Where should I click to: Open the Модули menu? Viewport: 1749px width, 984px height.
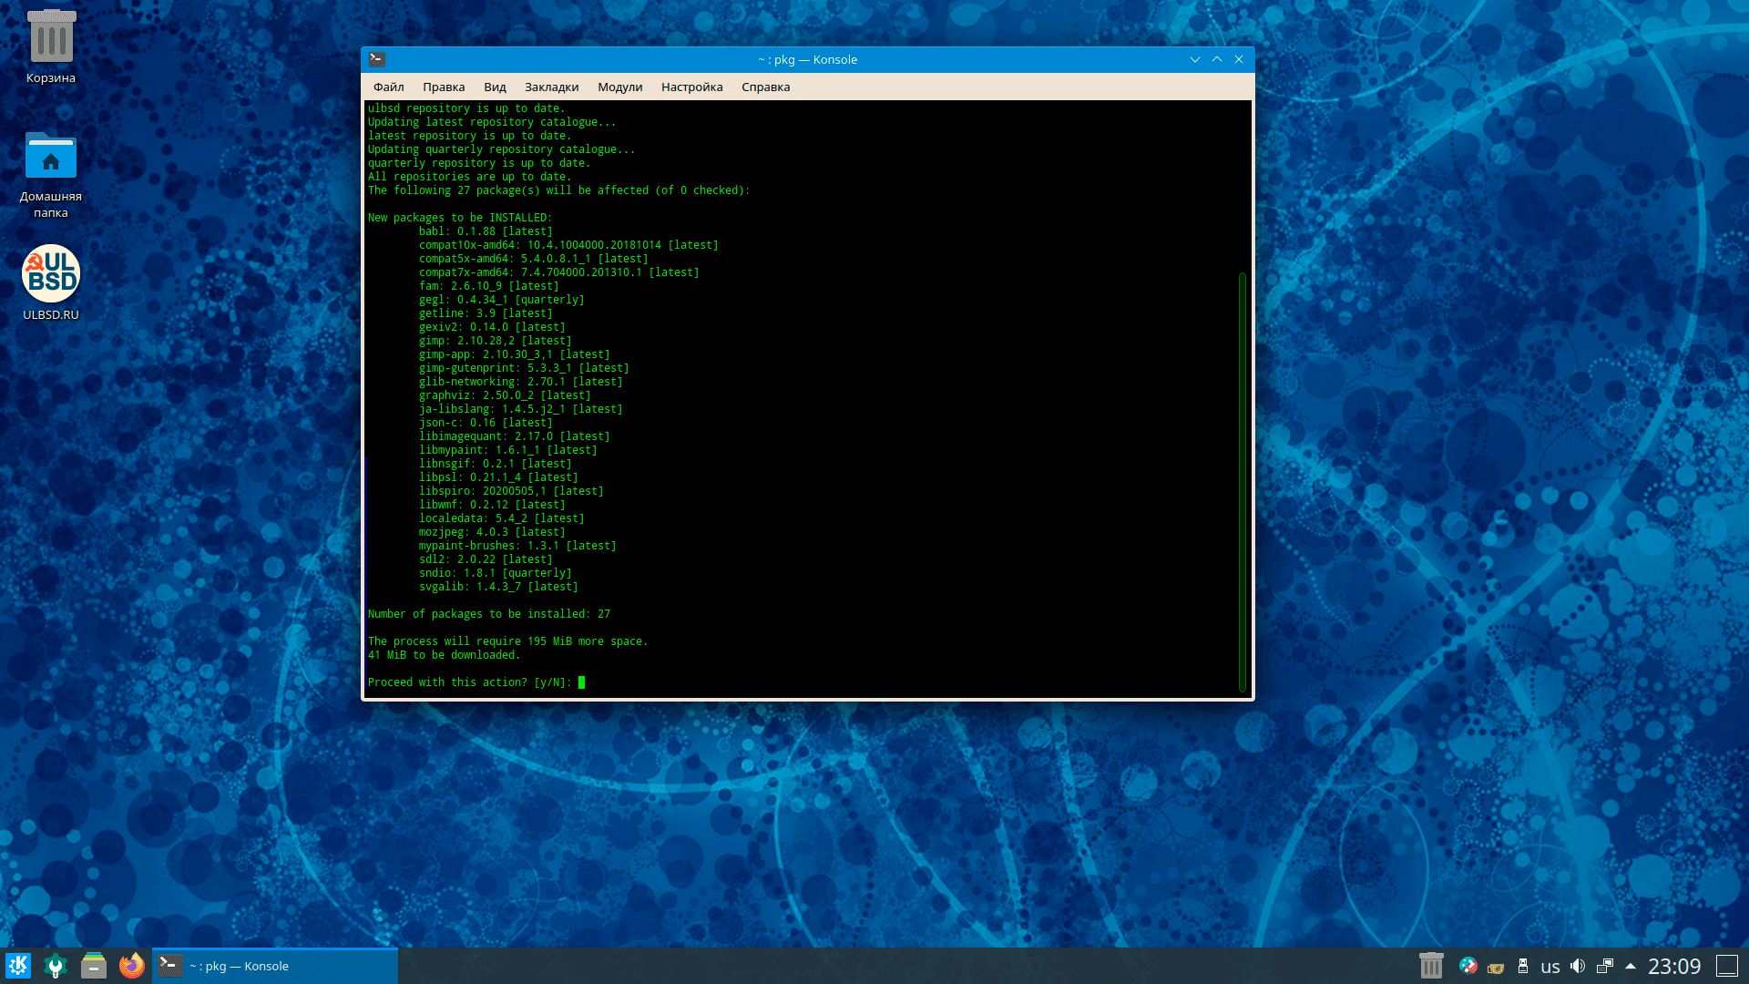click(x=619, y=87)
